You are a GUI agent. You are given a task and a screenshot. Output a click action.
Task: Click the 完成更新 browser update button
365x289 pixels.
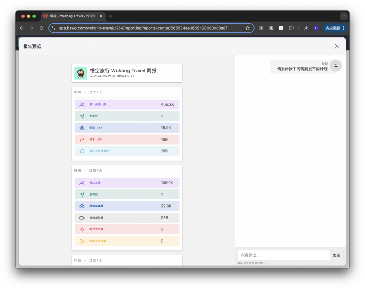[x=335, y=28]
